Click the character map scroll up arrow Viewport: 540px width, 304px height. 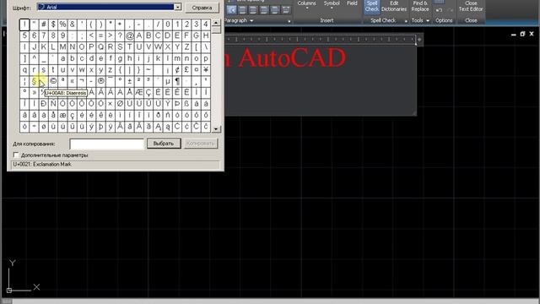216,23
